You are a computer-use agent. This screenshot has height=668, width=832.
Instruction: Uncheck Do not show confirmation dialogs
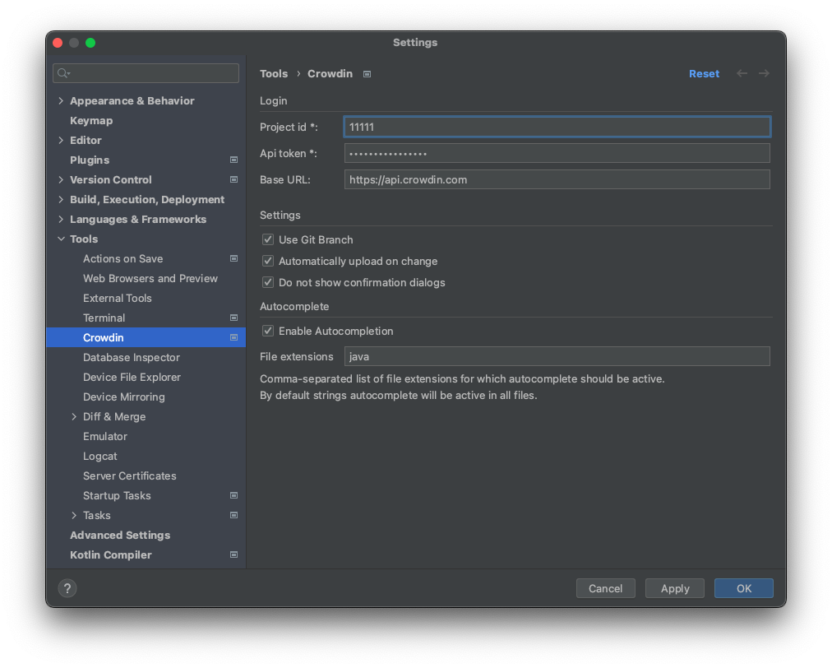pyautogui.click(x=268, y=282)
